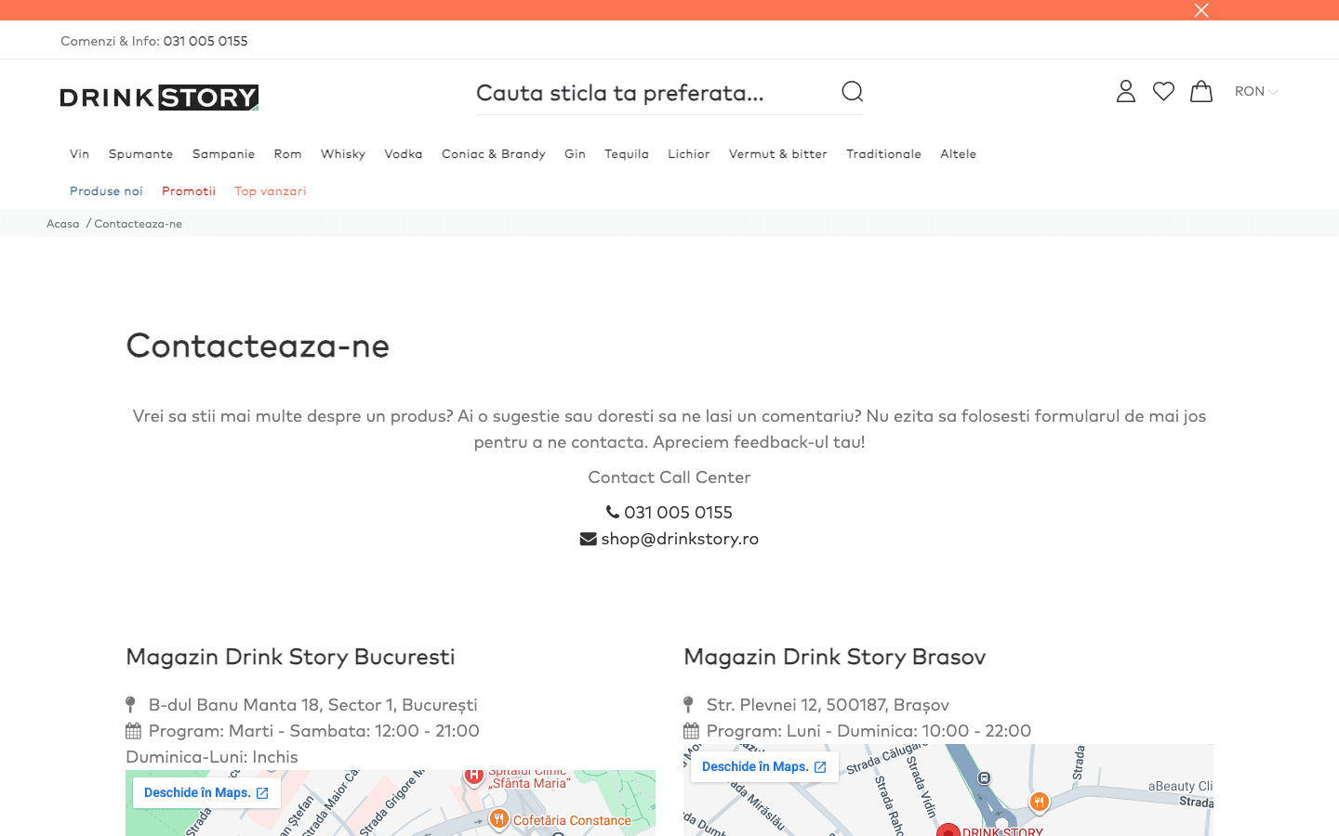Screen dimensions: 1339x836
Task: Click the Brasov program calendar icon
Action: [x=691, y=731]
